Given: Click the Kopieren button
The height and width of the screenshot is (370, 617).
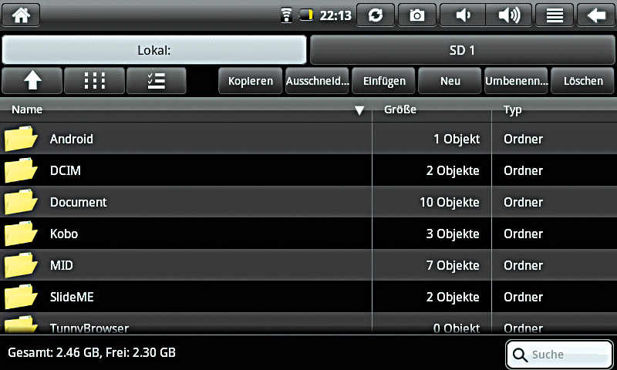Looking at the screenshot, I should (x=251, y=81).
